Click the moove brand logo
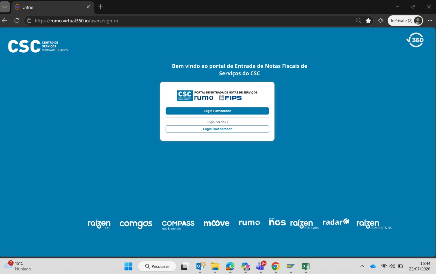 click(217, 223)
